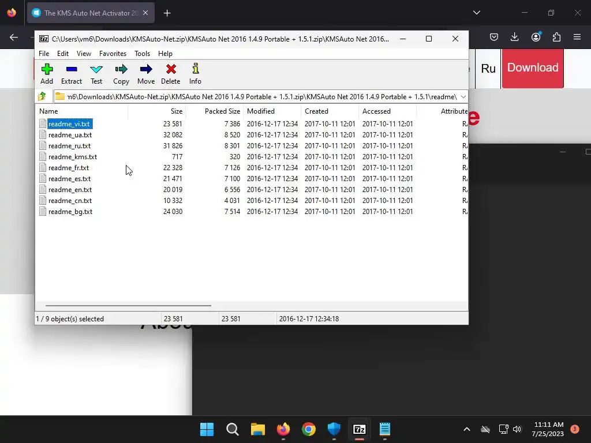
Task: Show hidden system tray icons
Action: click(x=466, y=429)
